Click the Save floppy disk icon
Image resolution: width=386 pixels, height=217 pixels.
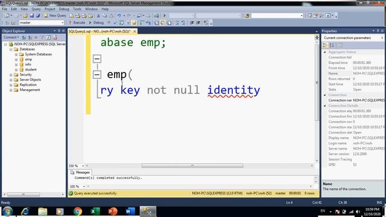click(32, 16)
